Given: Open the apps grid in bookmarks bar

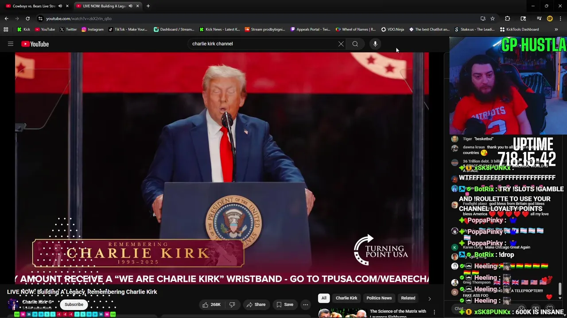Looking at the screenshot, I should [6, 29].
